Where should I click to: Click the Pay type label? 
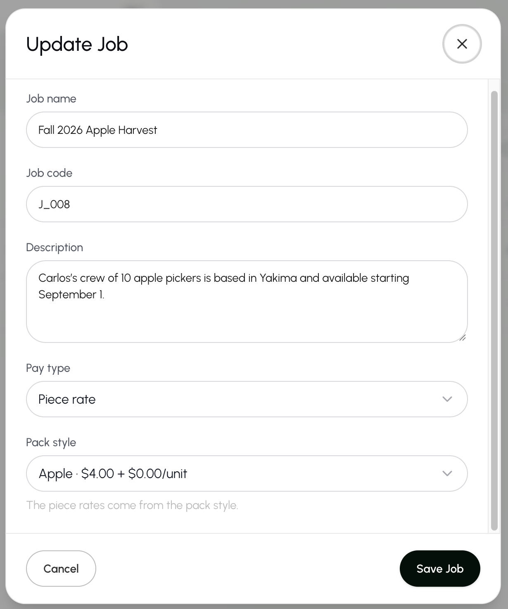point(48,368)
